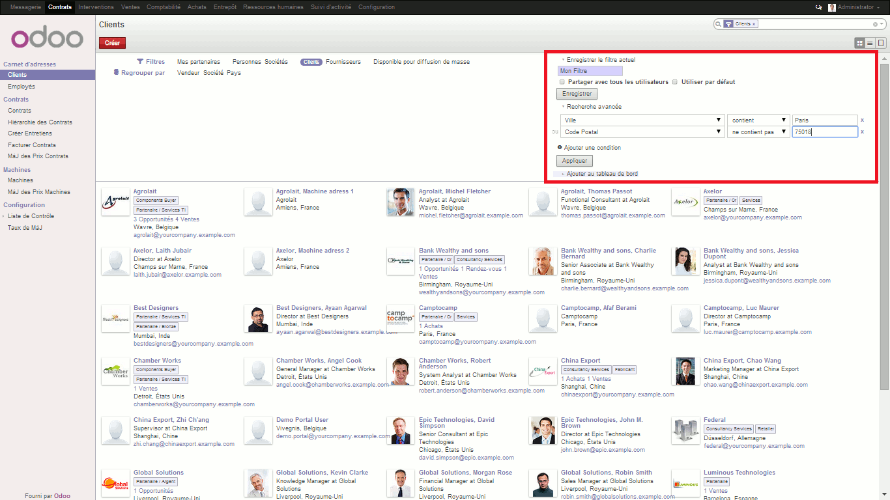Open the Interventions top menu
The width and height of the screenshot is (890, 500).
click(96, 7)
